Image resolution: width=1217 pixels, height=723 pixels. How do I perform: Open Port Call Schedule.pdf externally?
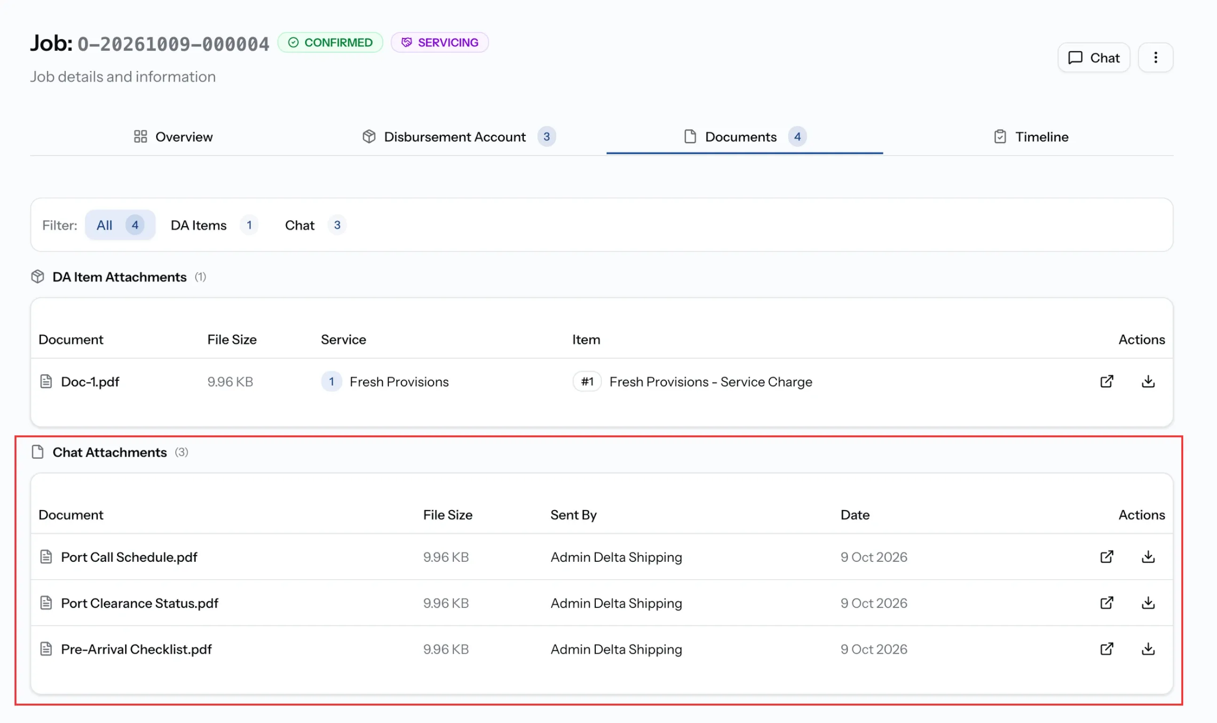1106,557
